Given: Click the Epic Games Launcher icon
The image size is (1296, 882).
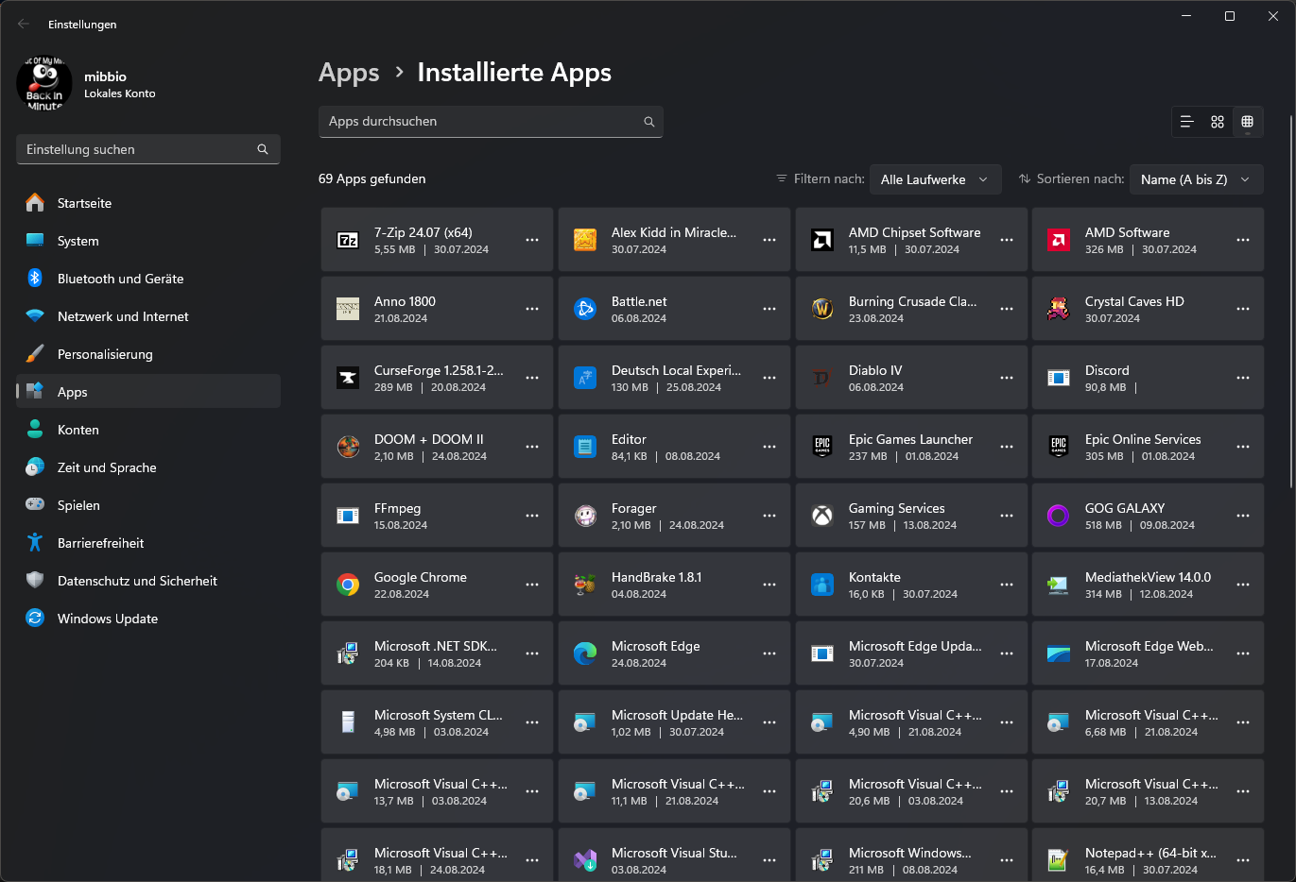Looking at the screenshot, I should (x=822, y=447).
